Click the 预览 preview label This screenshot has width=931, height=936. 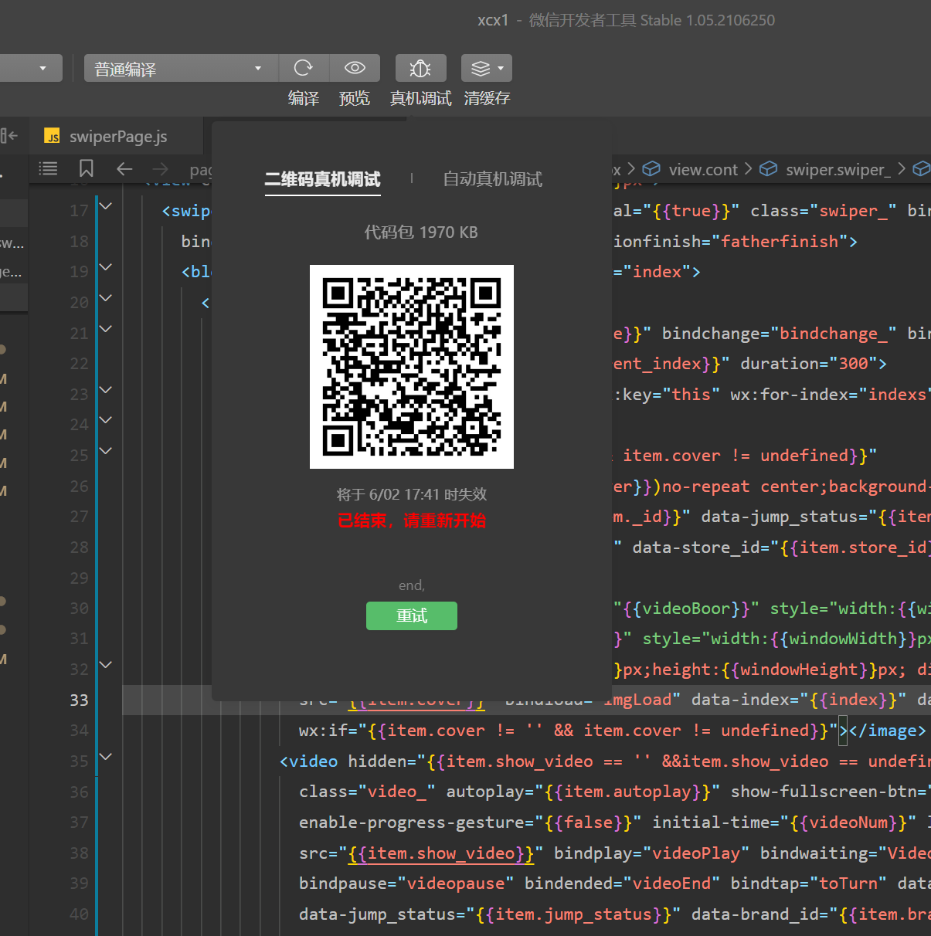point(355,98)
